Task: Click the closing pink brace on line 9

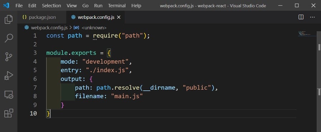Action: tap(63, 105)
